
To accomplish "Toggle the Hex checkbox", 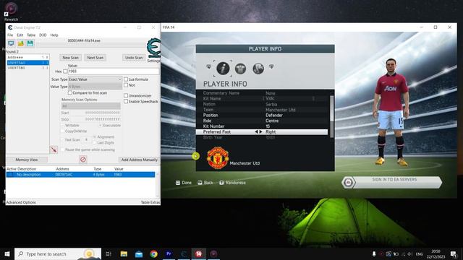I will point(65,71).
